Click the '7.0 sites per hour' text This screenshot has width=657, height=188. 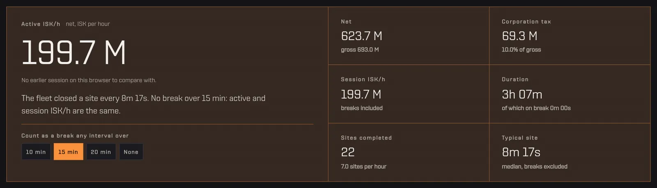coord(363,167)
